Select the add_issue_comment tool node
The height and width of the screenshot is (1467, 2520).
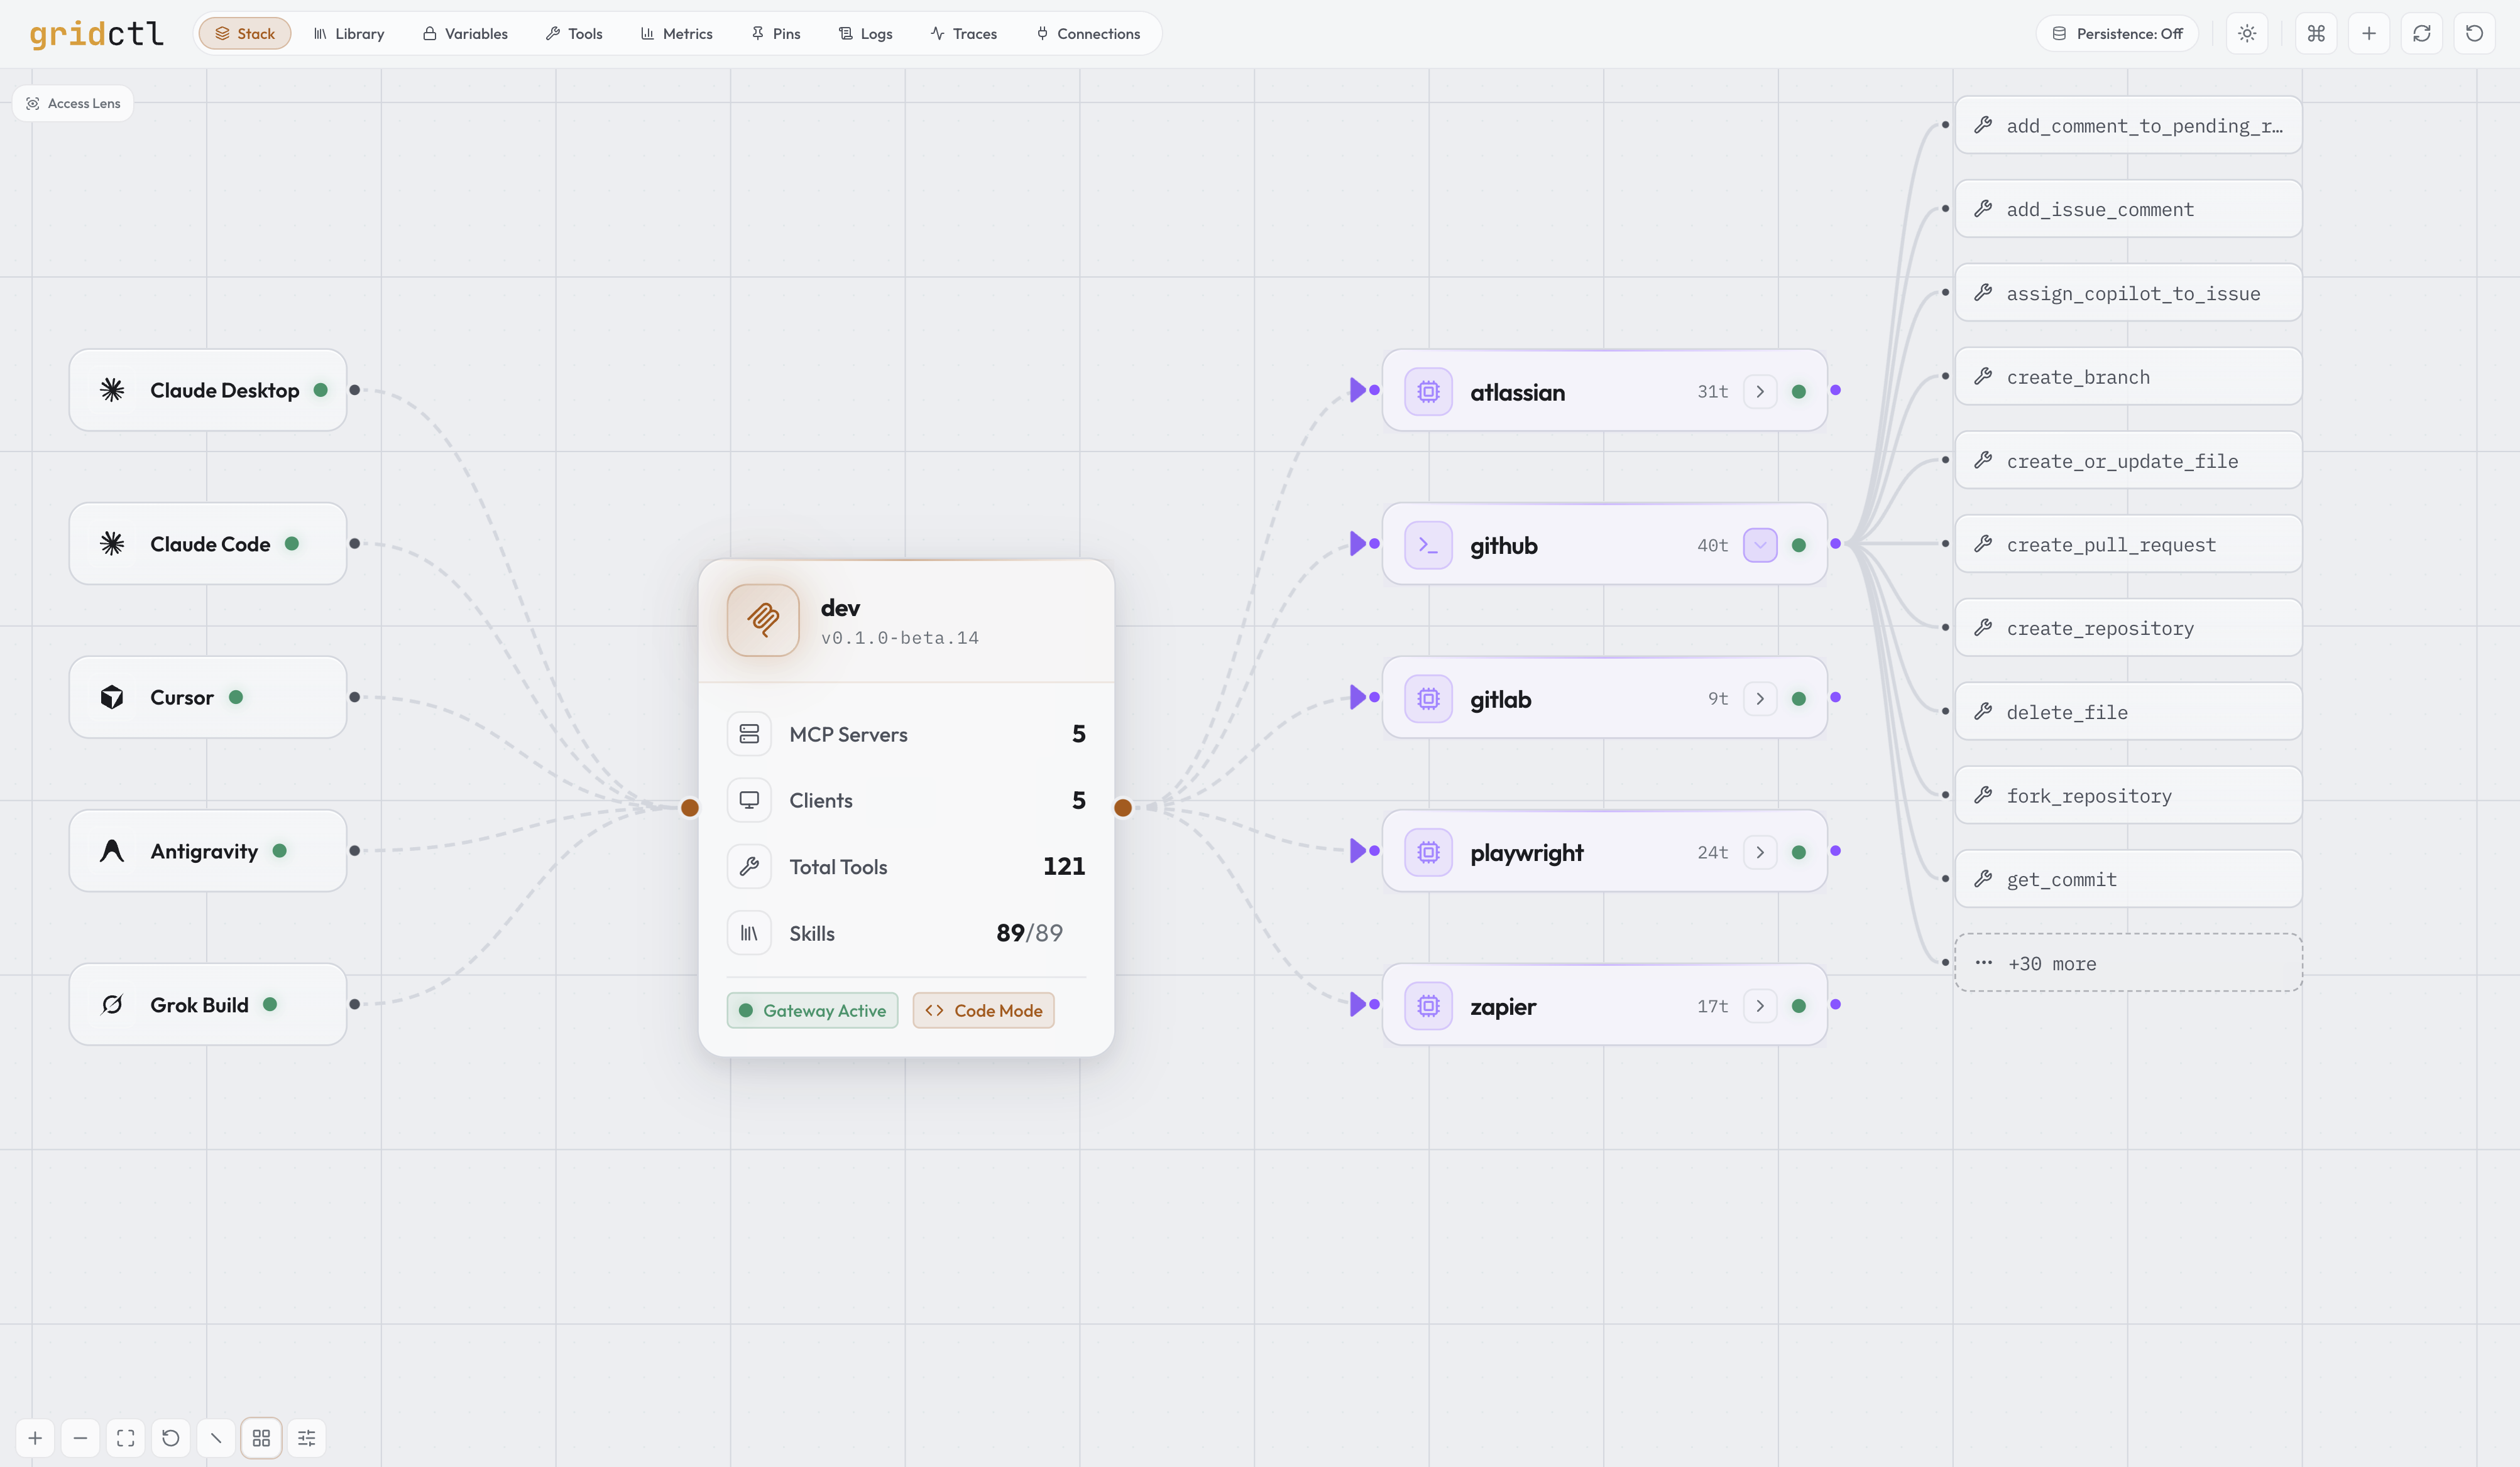click(2129, 209)
